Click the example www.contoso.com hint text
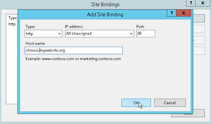 coord(58,59)
